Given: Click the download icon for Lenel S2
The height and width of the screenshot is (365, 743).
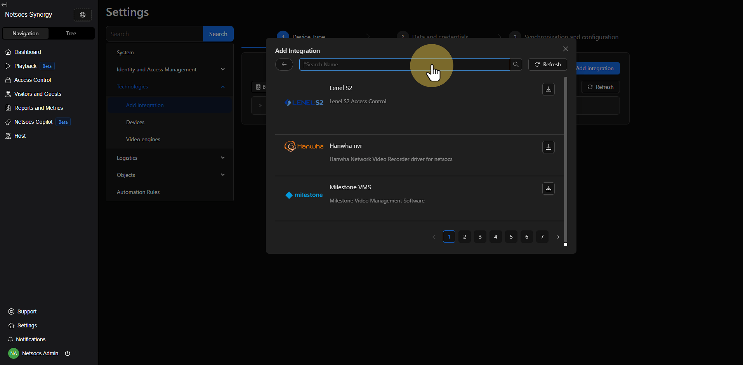Looking at the screenshot, I should [548, 90].
